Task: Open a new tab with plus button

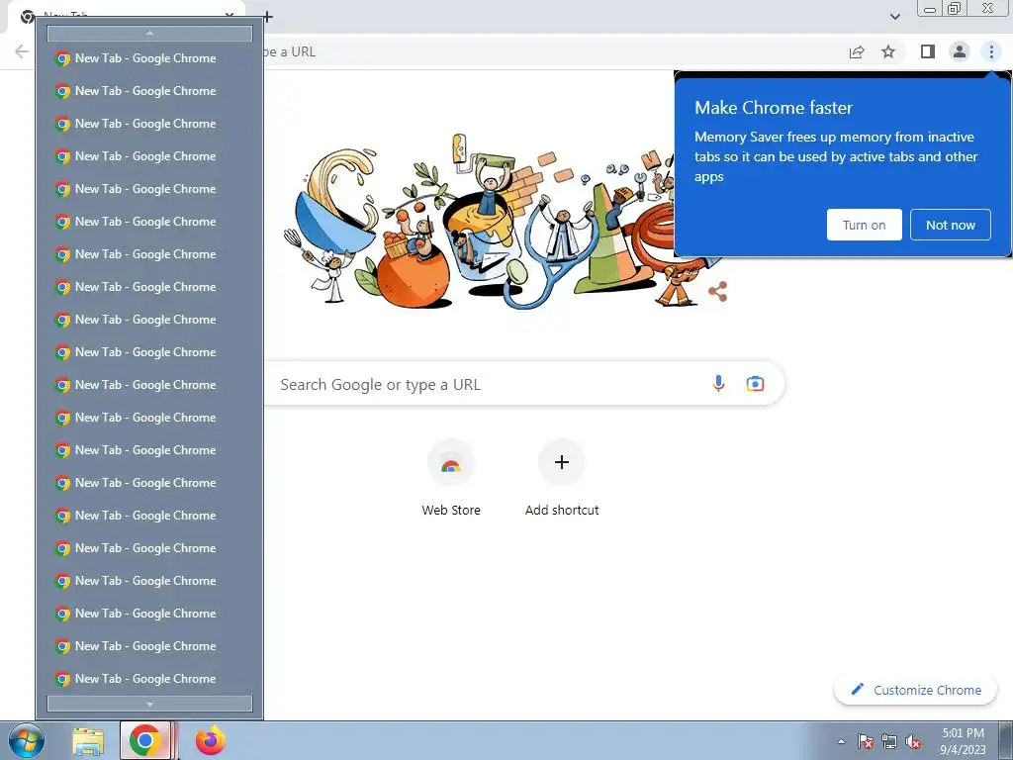Action: [267, 17]
